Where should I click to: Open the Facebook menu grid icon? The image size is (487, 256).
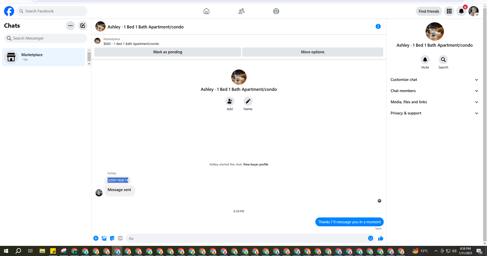click(449, 11)
